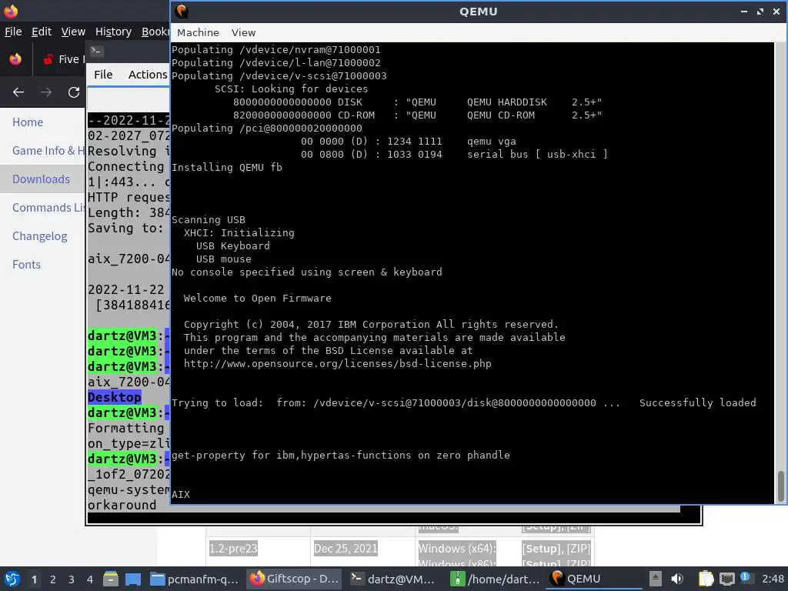Open Firefox File menu
788x591 pixels.
(x=13, y=32)
